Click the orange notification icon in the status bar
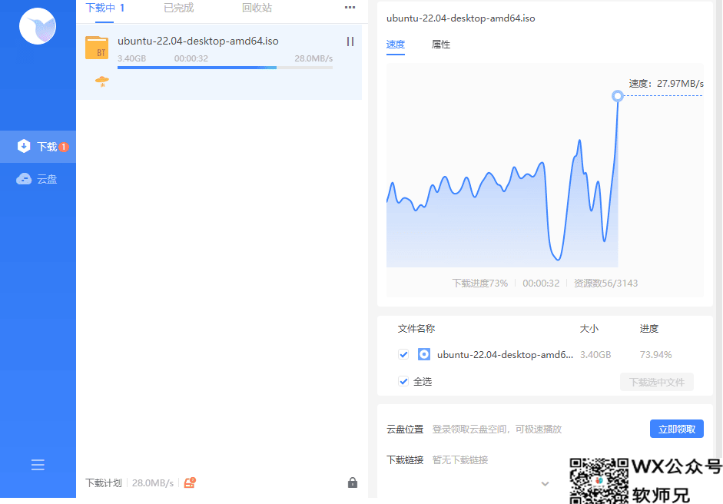 [190, 482]
